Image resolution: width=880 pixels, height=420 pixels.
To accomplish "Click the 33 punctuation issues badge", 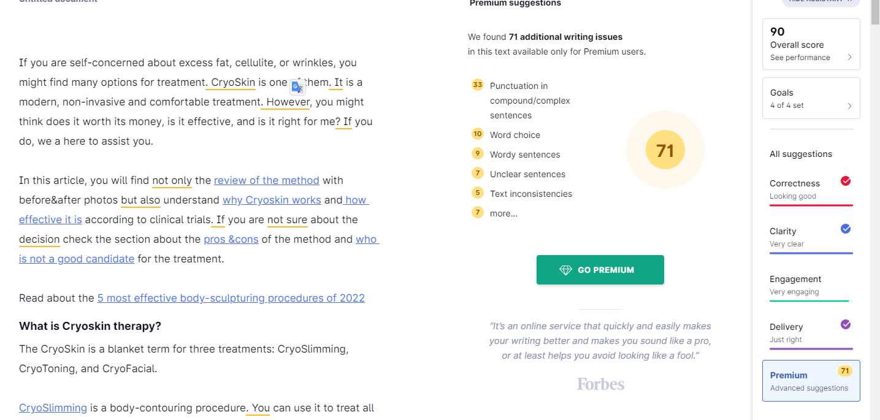I will click(477, 85).
